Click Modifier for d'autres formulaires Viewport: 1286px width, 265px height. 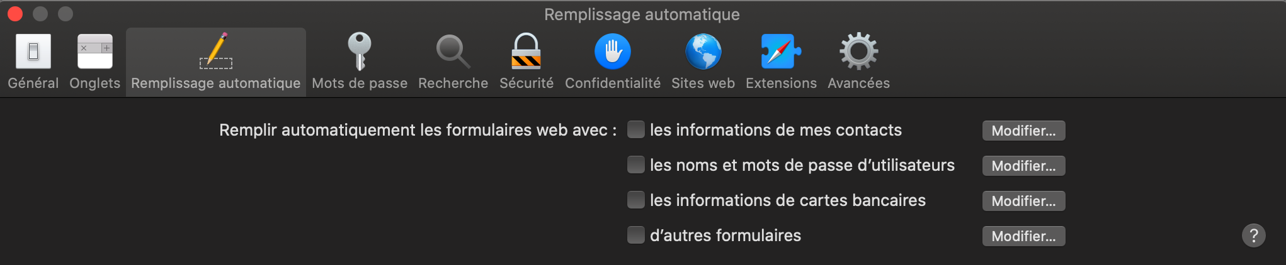(1023, 236)
